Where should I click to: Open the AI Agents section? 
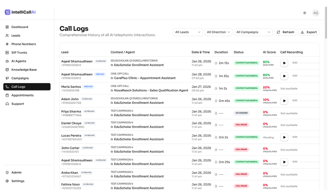27,61
